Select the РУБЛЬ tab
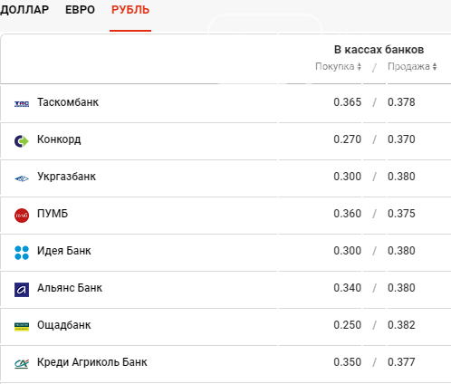 point(130,10)
